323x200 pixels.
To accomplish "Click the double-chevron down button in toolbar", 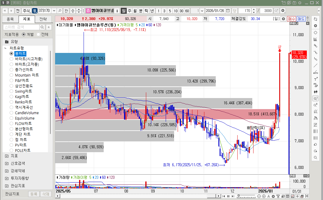I will coord(11,11).
